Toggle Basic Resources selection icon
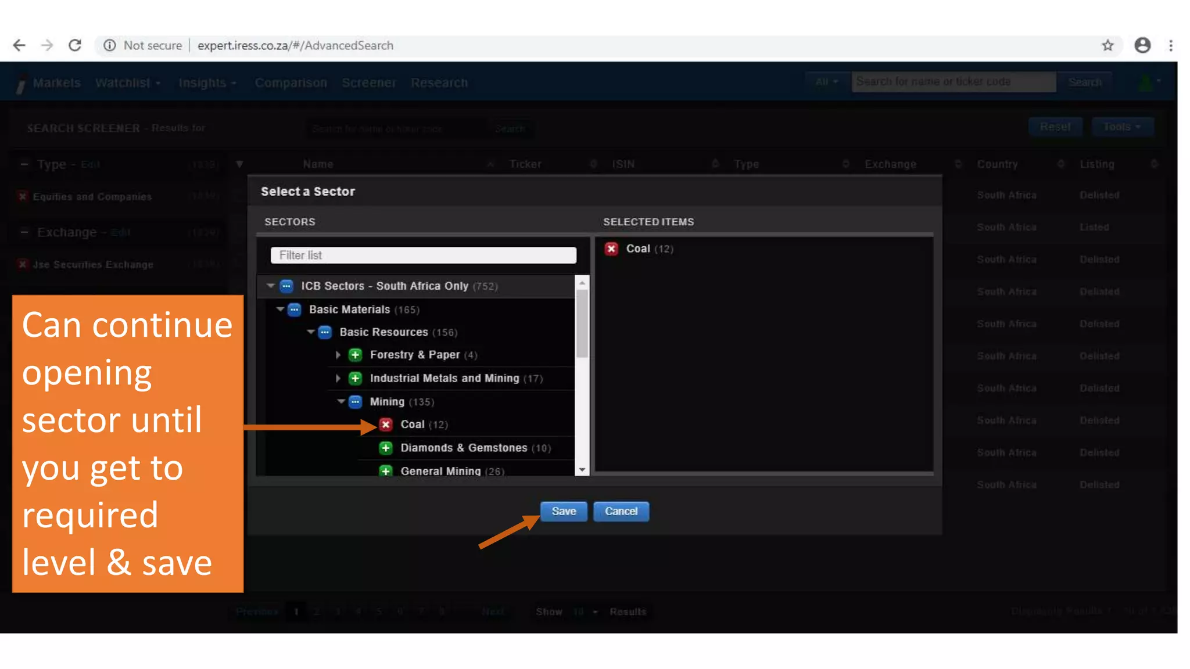 (325, 332)
